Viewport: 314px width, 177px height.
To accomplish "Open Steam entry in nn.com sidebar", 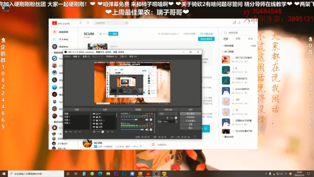I will click(58, 58).
